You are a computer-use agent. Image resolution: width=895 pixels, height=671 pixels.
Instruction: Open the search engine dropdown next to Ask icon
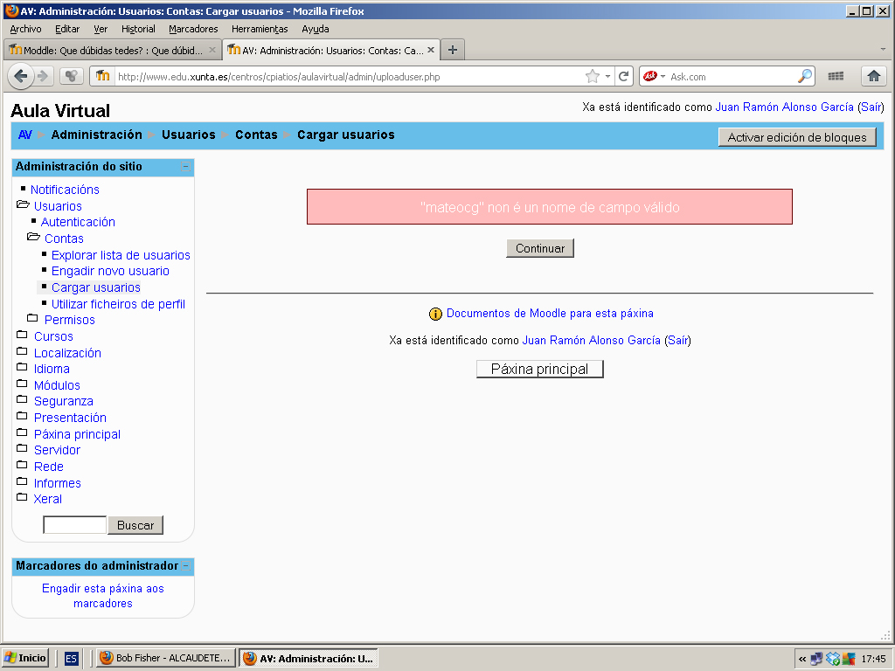click(663, 76)
